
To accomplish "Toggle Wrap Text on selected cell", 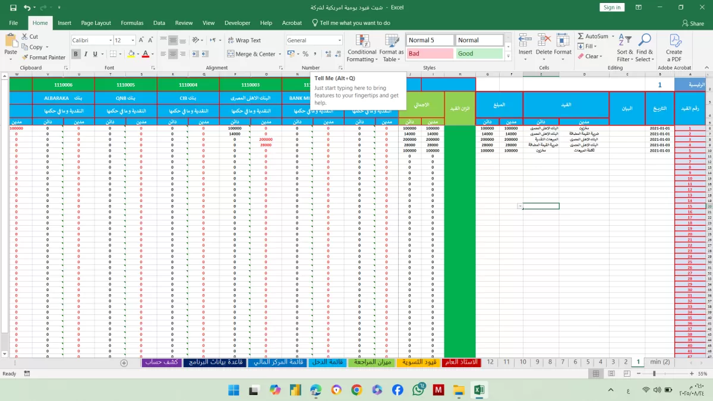I will [x=244, y=40].
